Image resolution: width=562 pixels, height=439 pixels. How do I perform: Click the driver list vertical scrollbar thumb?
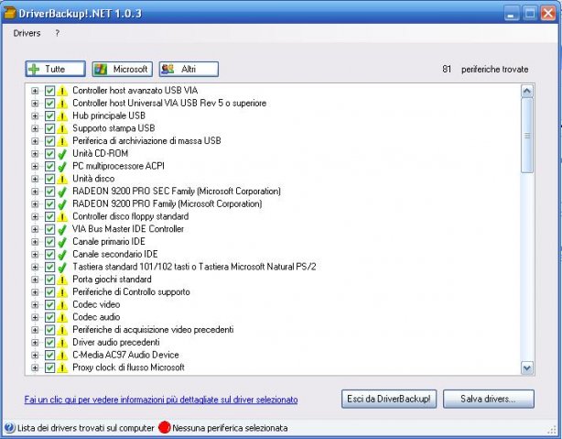coord(527,136)
